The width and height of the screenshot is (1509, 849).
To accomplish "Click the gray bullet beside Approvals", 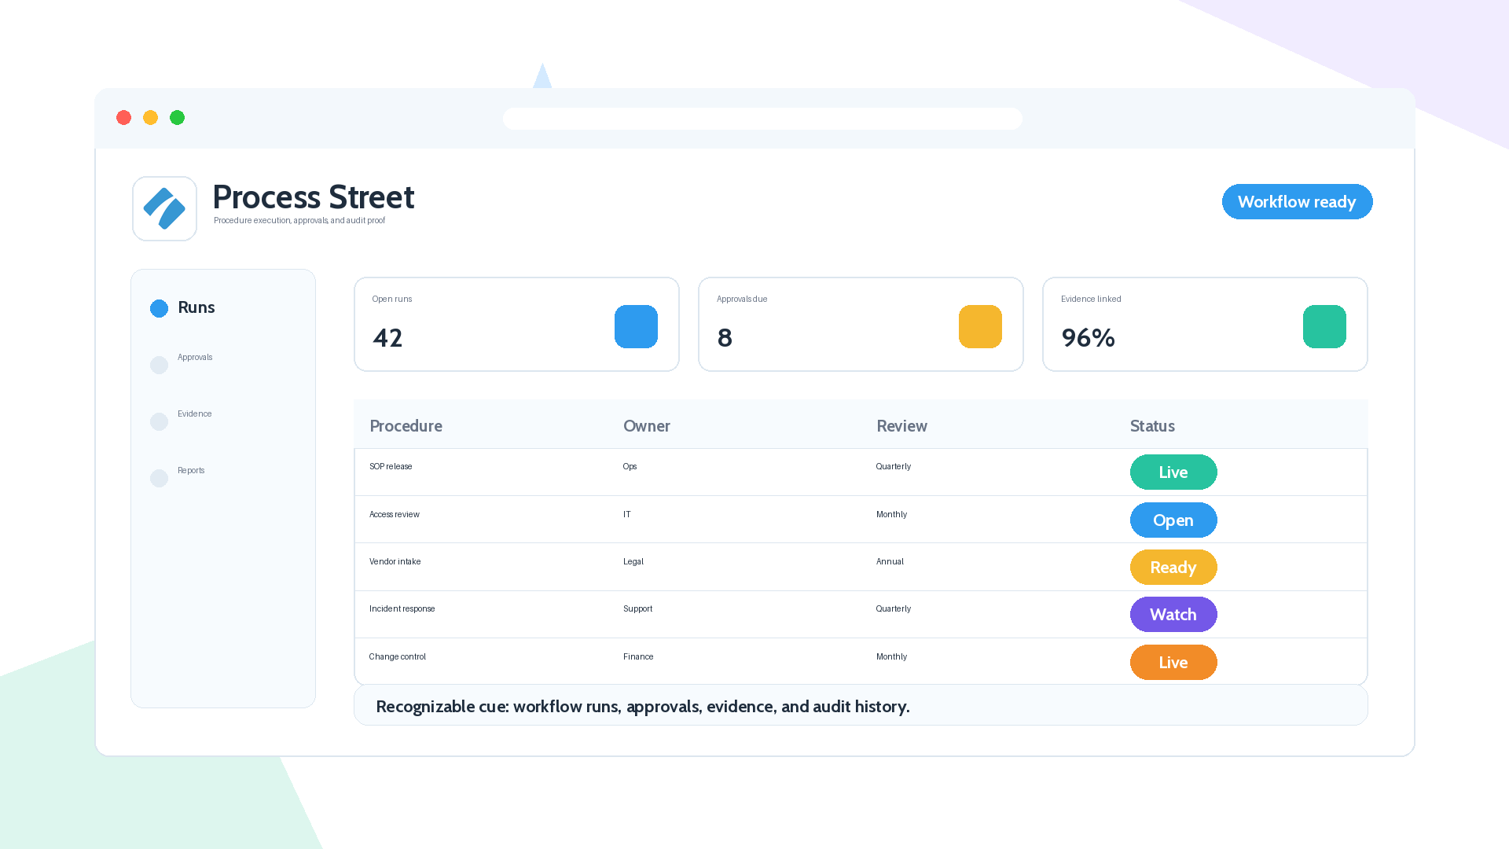I will pyautogui.click(x=159, y=365).
